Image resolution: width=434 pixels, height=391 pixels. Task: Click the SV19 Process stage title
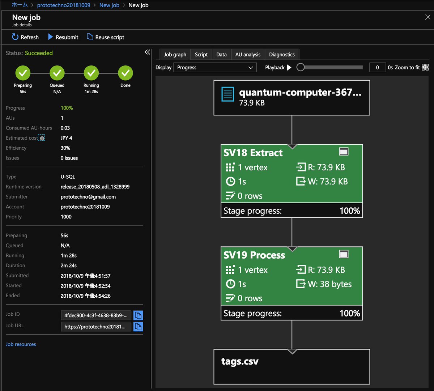click(x=254, y=255)
